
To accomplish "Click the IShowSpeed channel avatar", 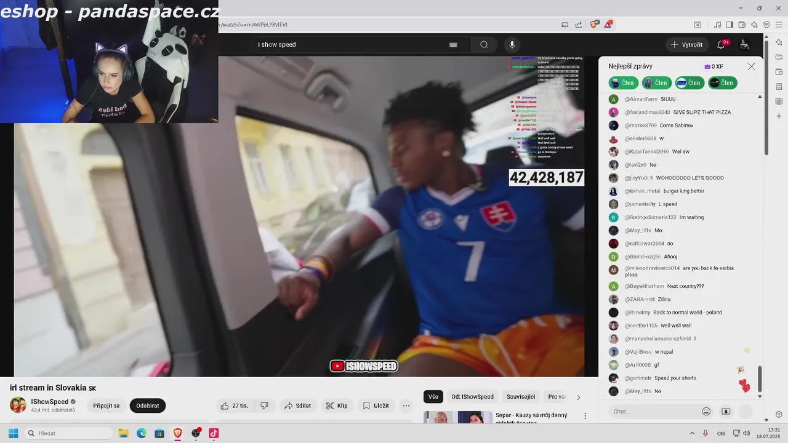I will coord(18,405).
